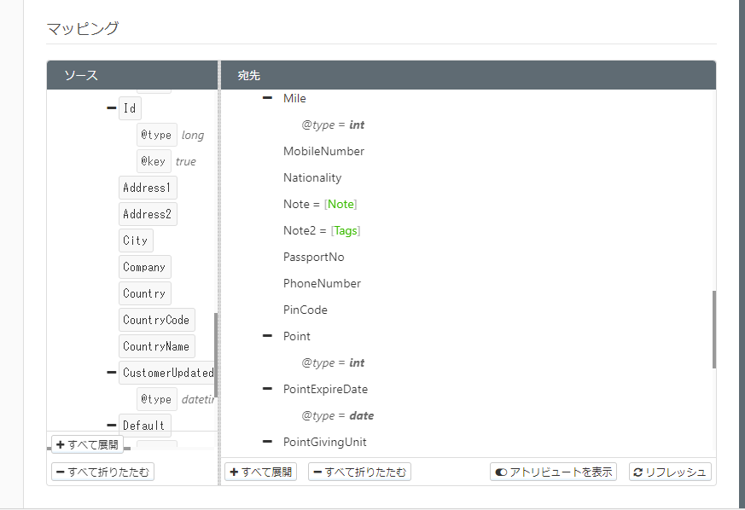Select the Address1 node in the source tree
Viewport: 745px width, 510px height.
tap(147, 187)
